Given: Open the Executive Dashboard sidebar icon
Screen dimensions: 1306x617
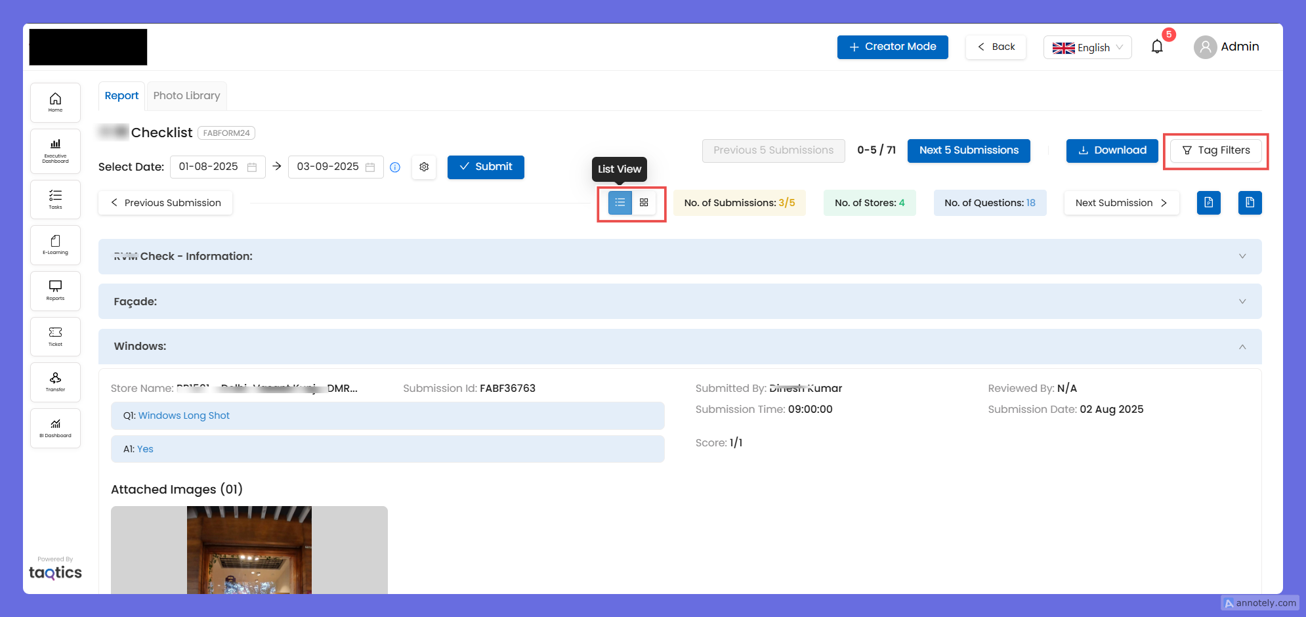Looking at the screenshot, I should click(55, 151).
